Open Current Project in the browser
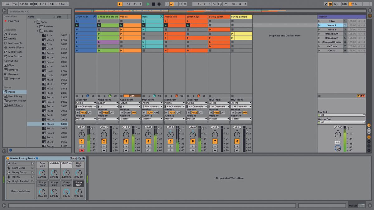The image size is (374, 210). tap(15, 100)
